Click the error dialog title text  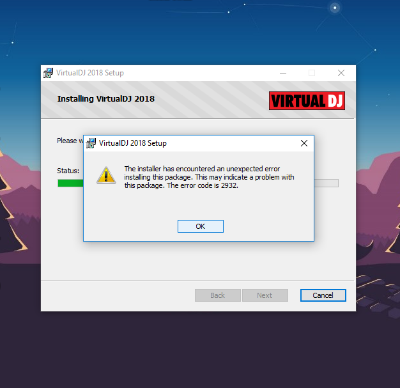click(x=133, y=143)
